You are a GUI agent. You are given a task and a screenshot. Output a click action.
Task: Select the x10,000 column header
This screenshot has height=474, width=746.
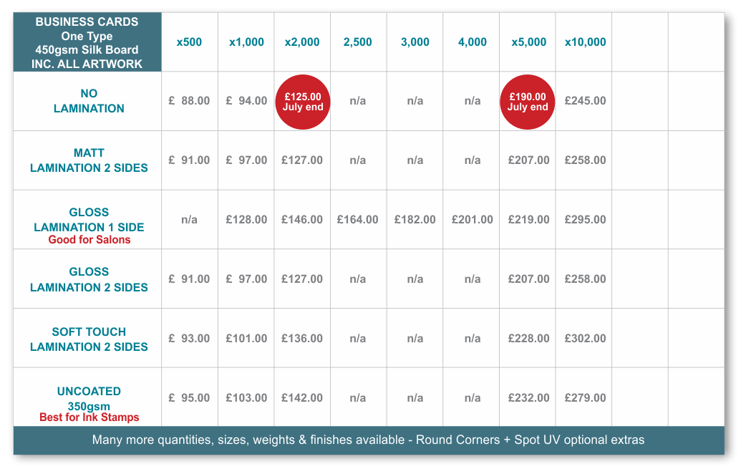point(585,42)
